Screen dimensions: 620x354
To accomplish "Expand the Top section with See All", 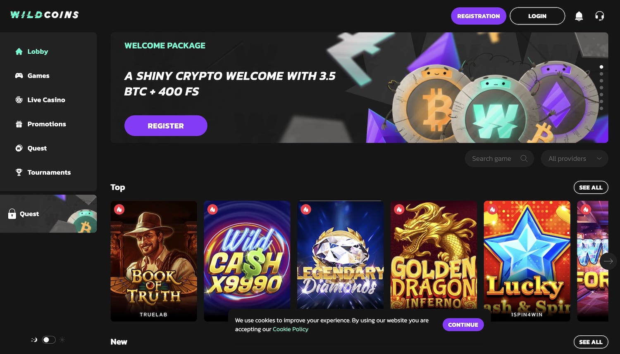I will tap(591, 188).
